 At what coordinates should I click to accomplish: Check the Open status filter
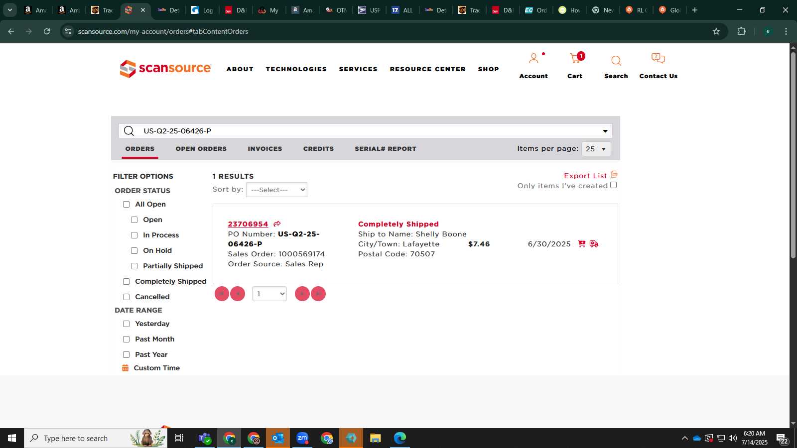coord(134,220)
